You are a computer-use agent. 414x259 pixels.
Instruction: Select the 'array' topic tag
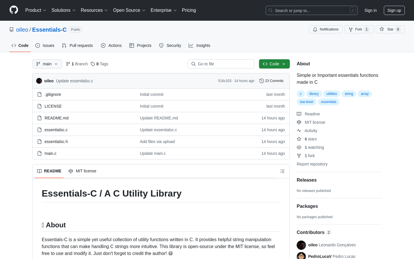coord(365,94)
